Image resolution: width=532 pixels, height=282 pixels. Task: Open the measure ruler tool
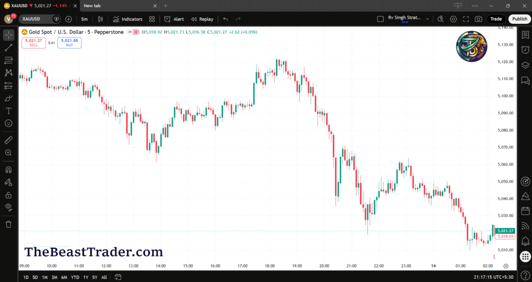click(8, 140)
